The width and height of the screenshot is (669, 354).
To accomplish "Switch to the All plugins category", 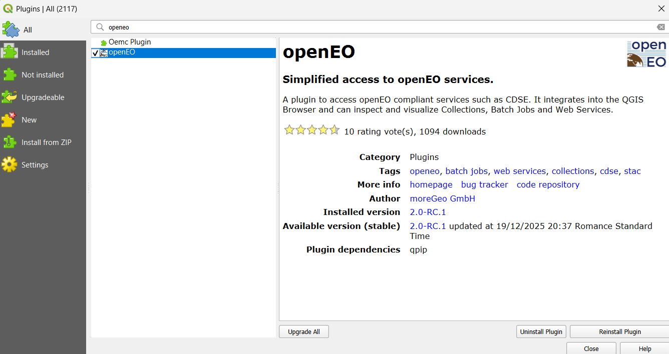I will pos(12,29).
